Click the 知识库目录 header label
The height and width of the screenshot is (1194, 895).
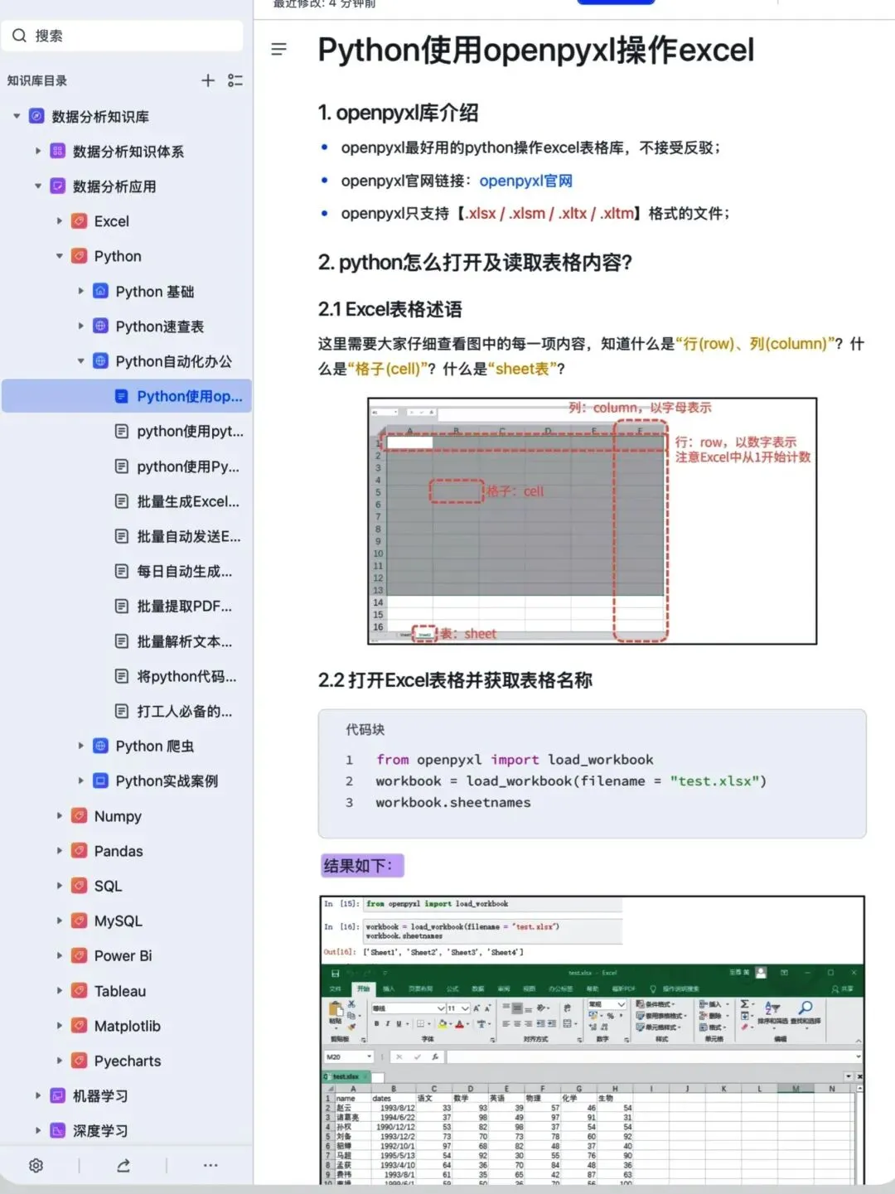coord(37,80)
